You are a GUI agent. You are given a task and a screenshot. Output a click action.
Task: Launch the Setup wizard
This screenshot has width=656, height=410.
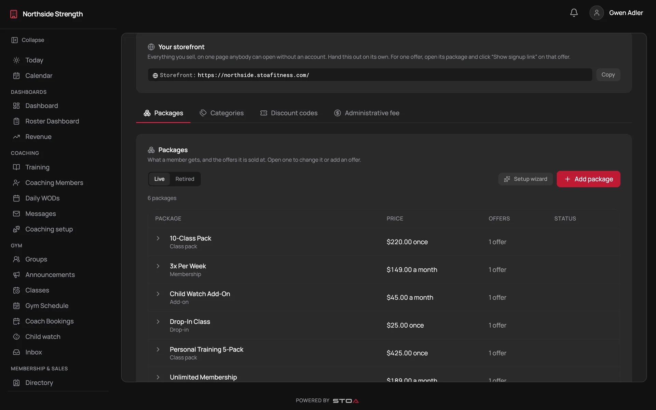[x=525, y=179]
